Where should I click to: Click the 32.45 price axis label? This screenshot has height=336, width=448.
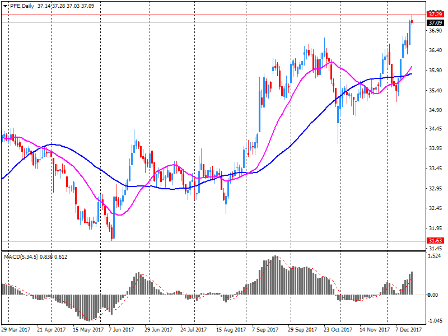click(436, 208)
